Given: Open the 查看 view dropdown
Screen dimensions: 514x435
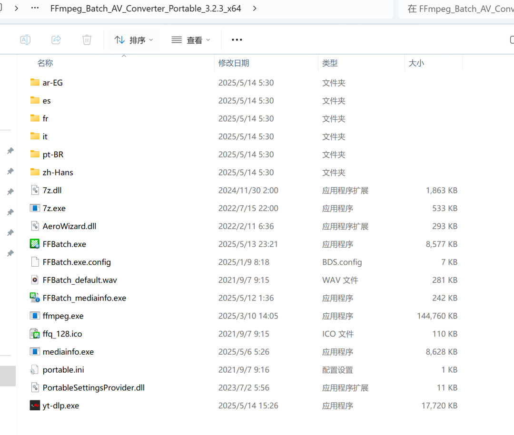Looking at the screenshot, I should (191, 40).
